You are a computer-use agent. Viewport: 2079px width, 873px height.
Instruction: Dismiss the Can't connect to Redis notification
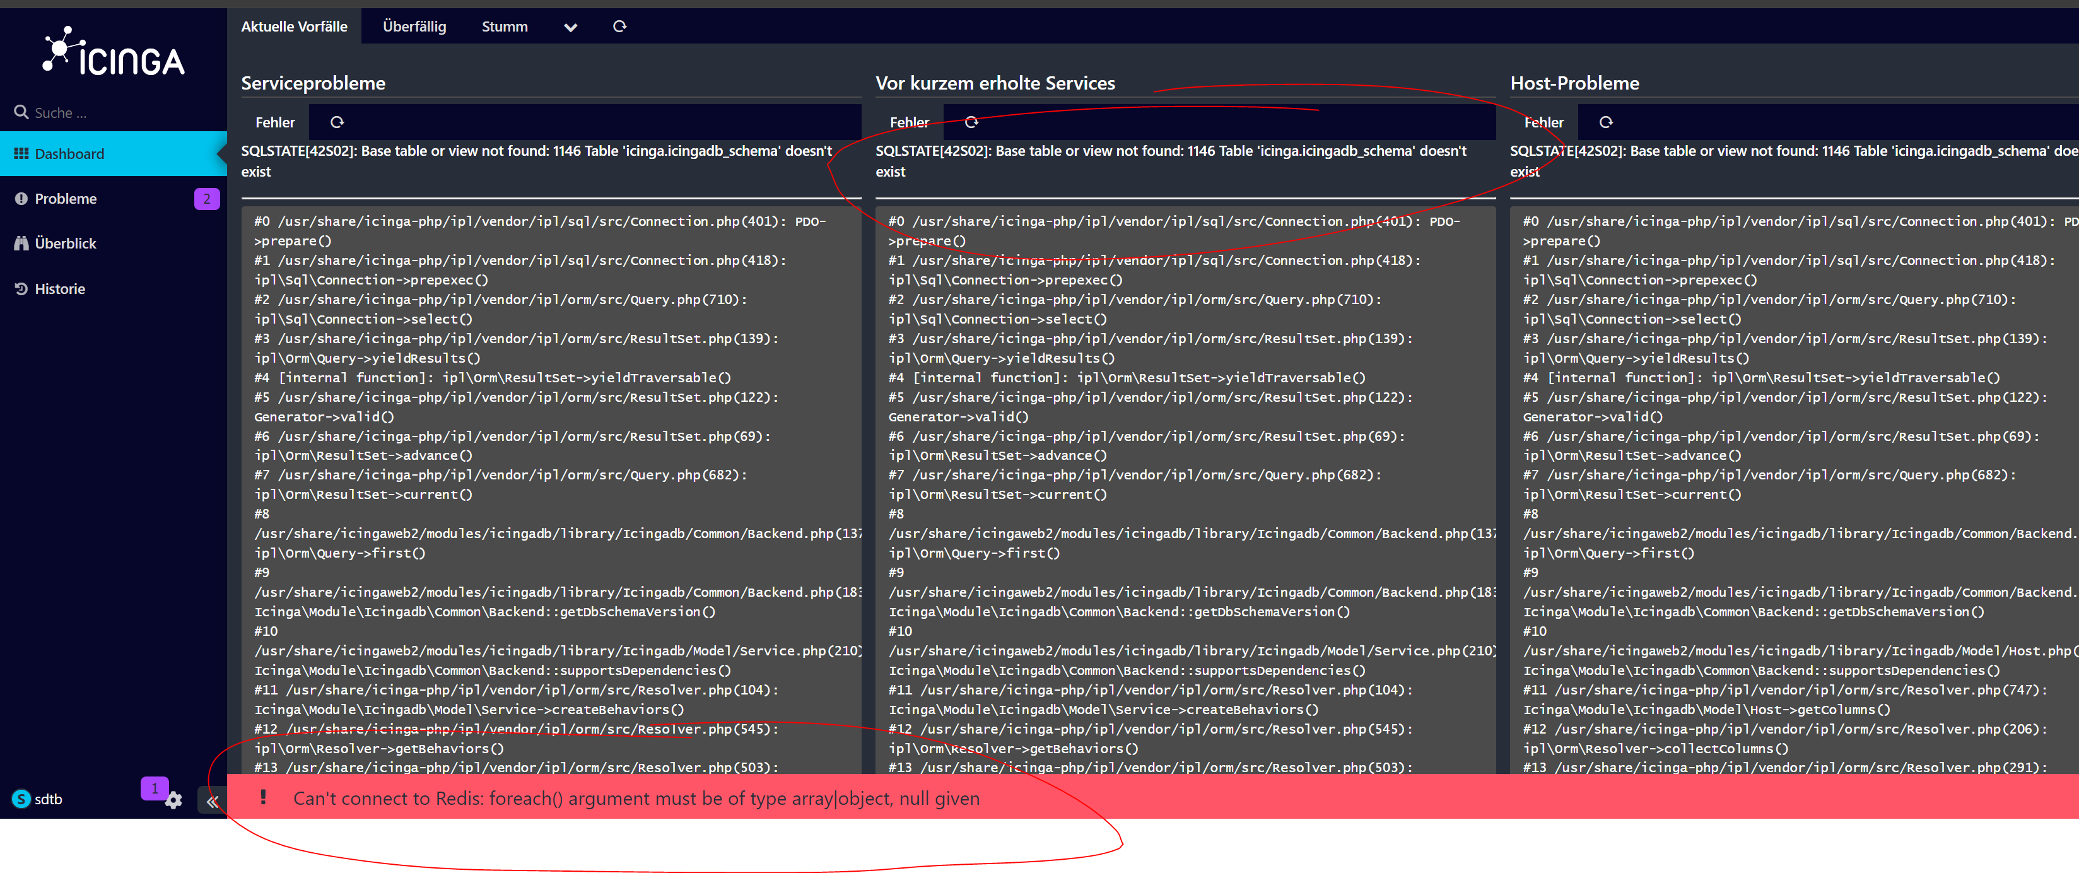(1152, 797)
